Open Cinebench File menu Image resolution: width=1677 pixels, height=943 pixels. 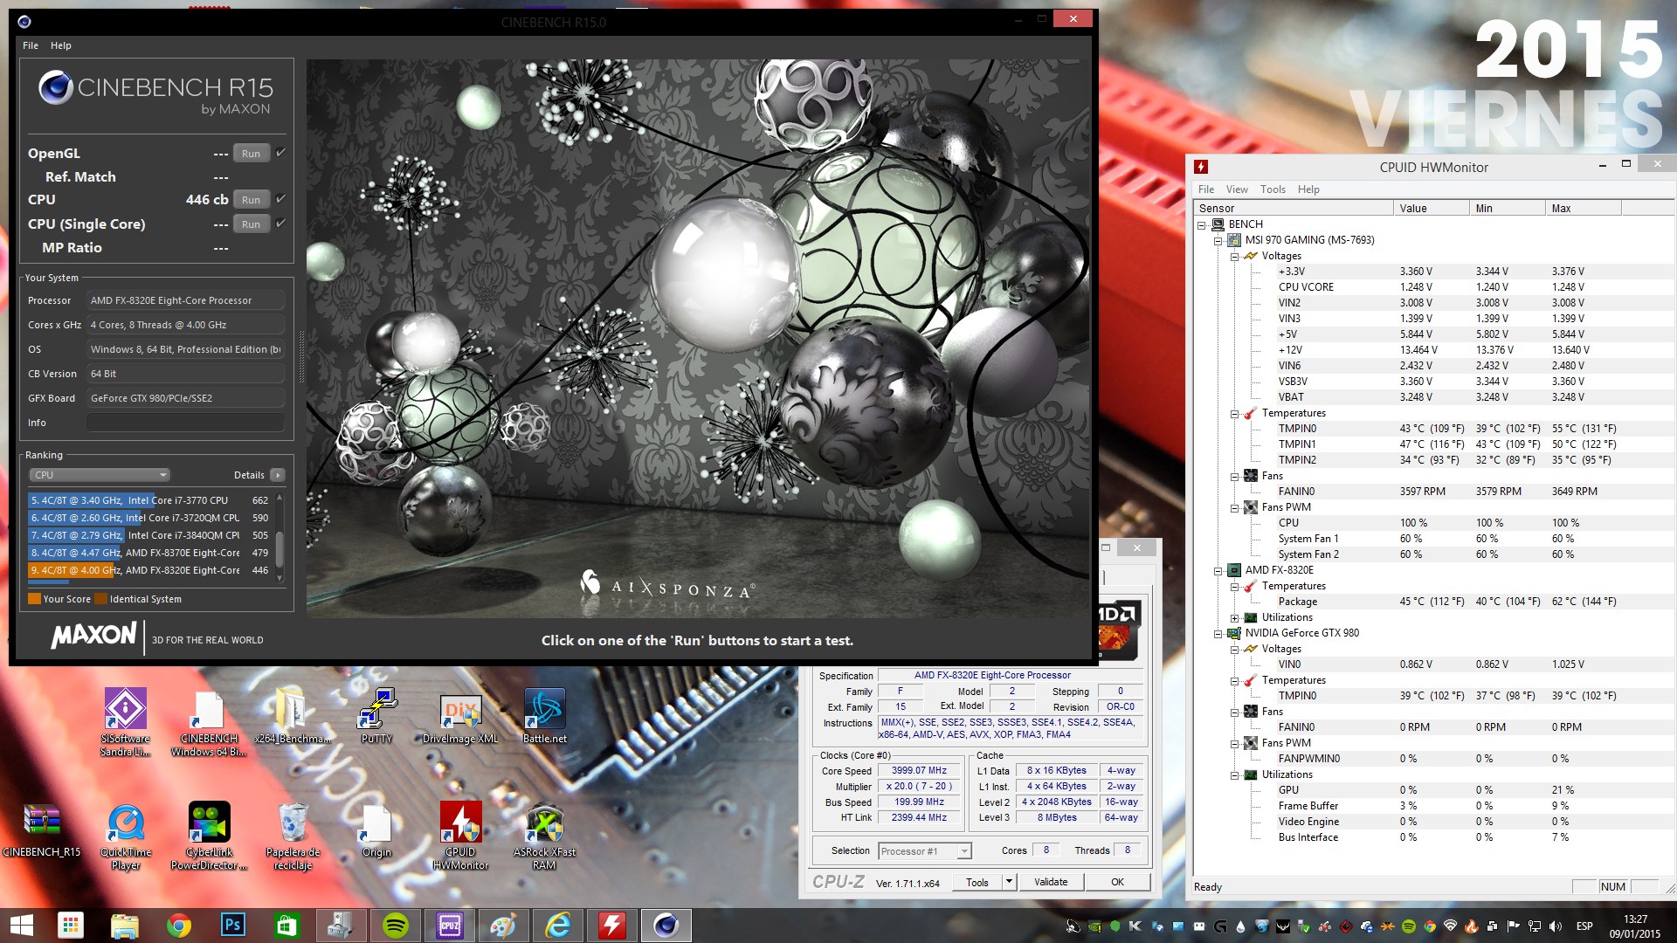tap(31, 45)
